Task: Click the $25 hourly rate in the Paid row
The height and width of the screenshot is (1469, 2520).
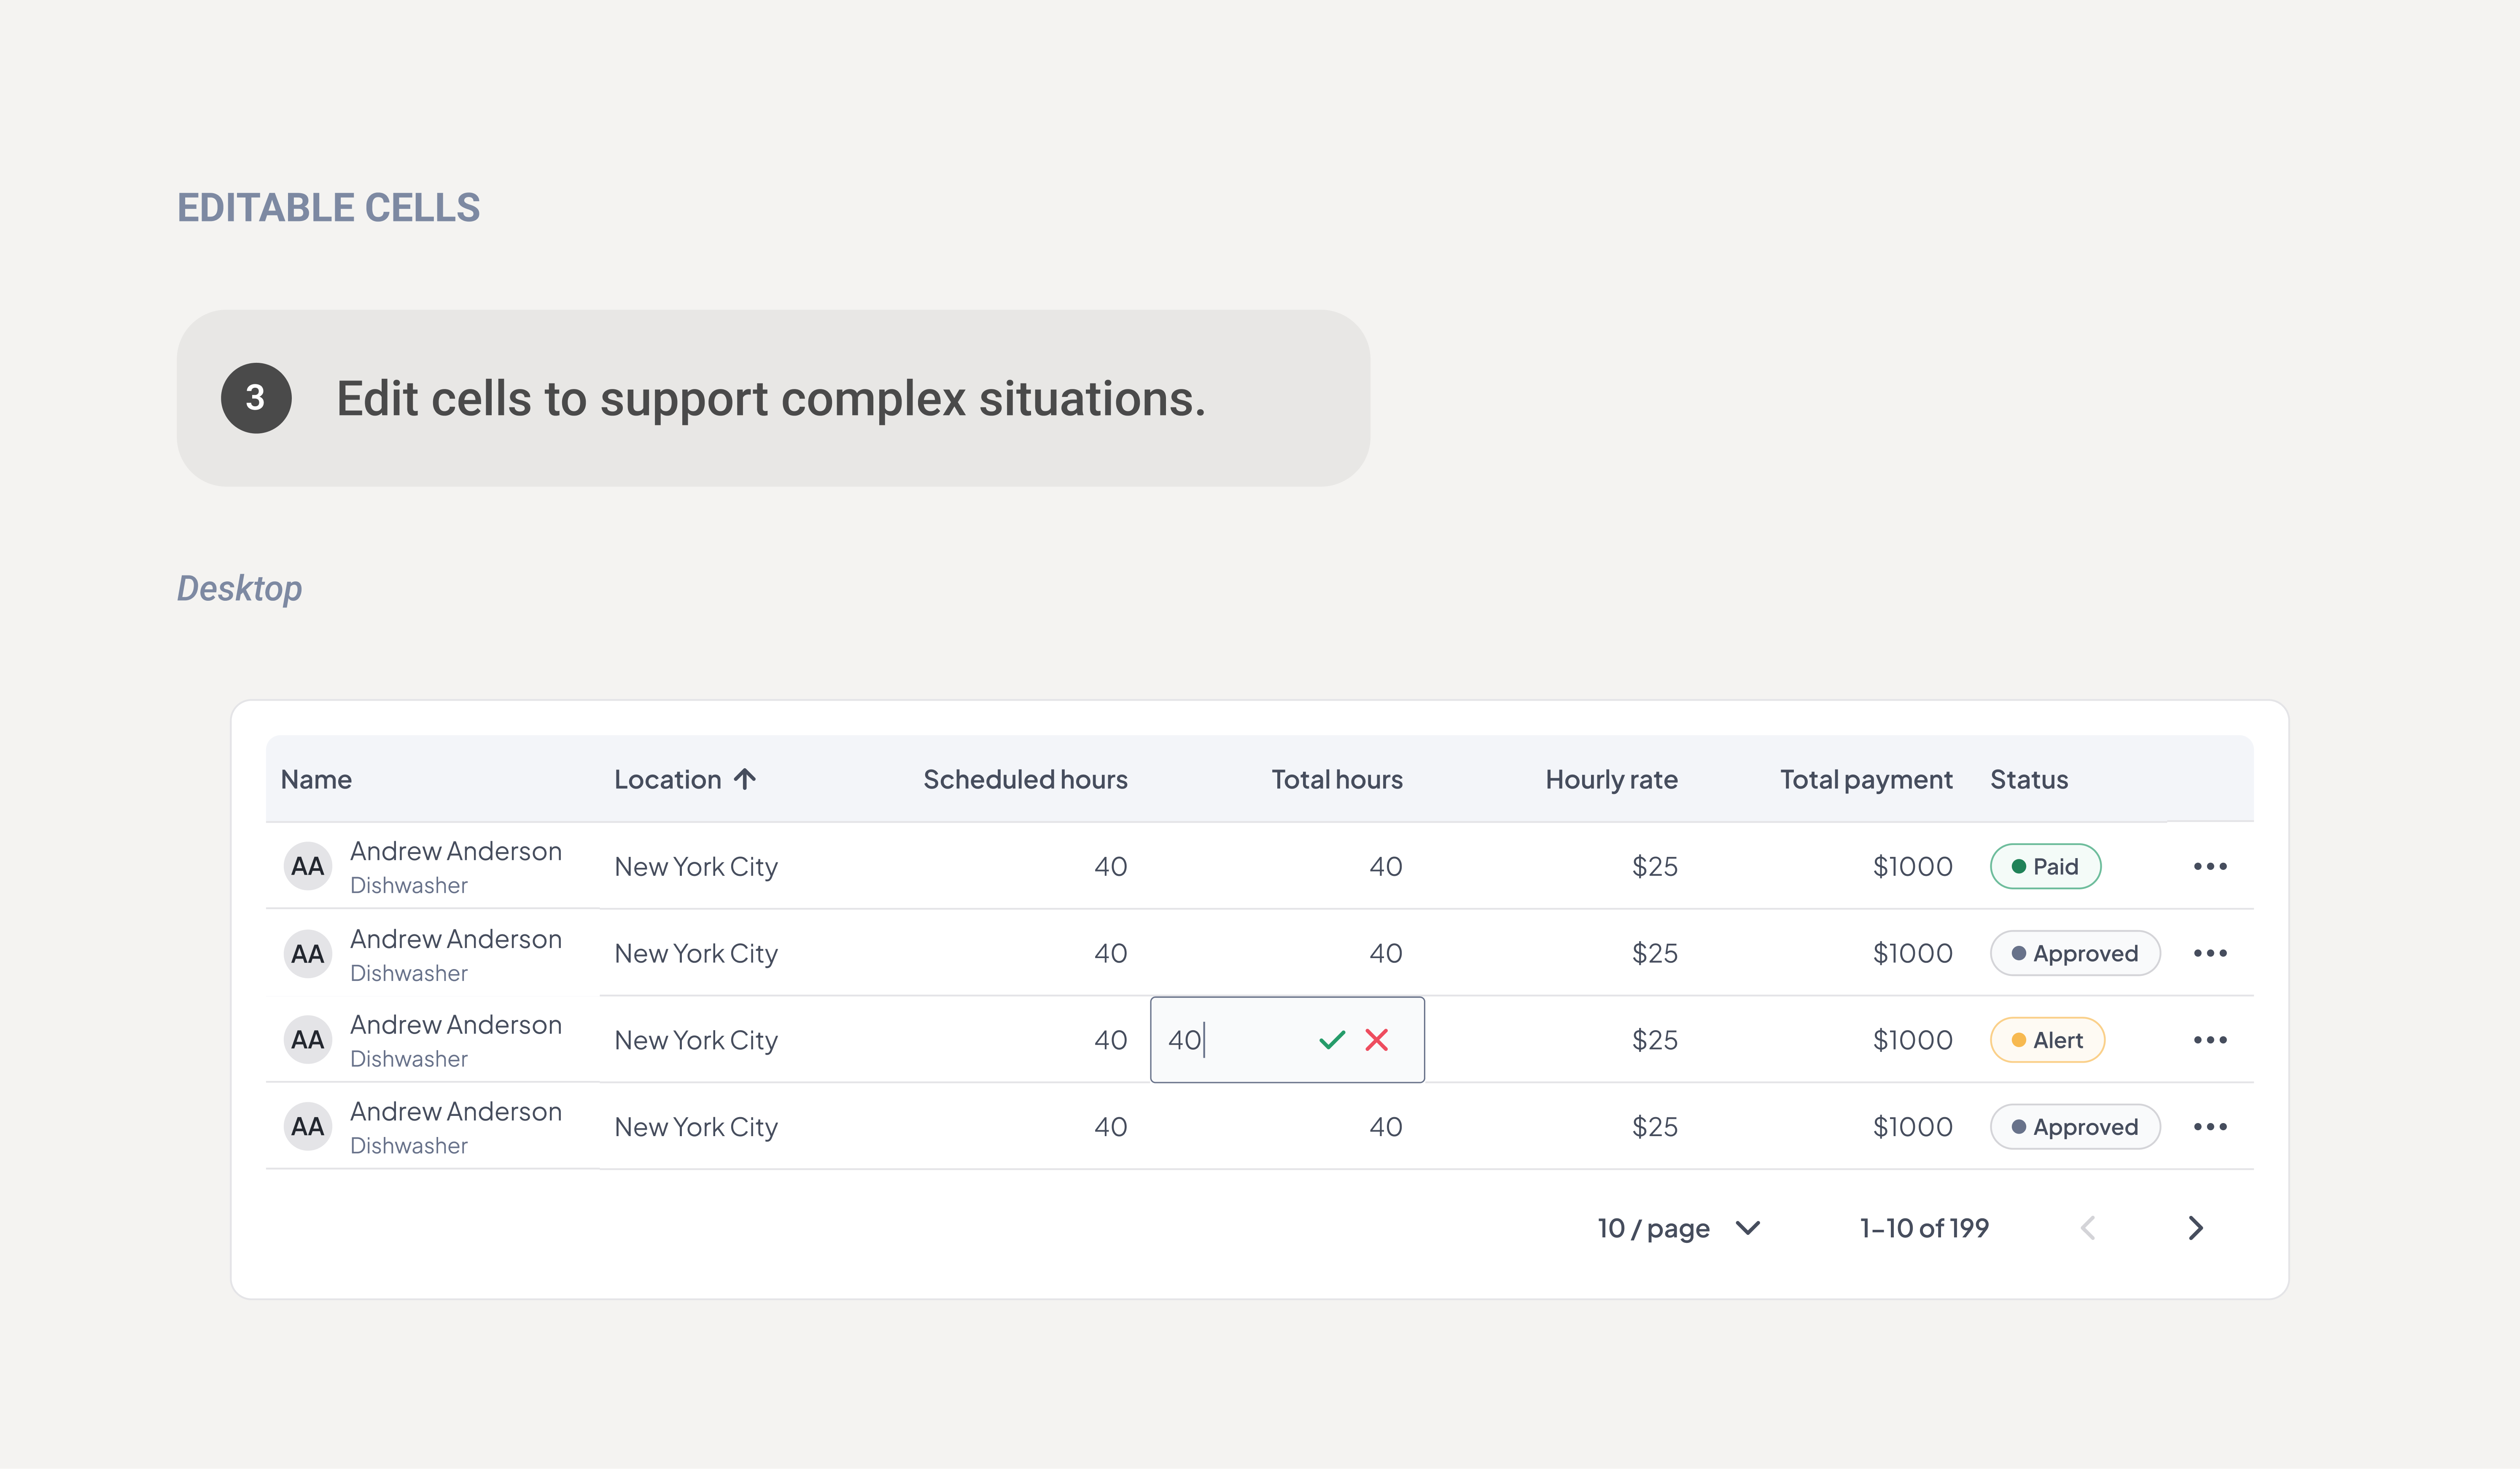Action: click(1655, 867)
